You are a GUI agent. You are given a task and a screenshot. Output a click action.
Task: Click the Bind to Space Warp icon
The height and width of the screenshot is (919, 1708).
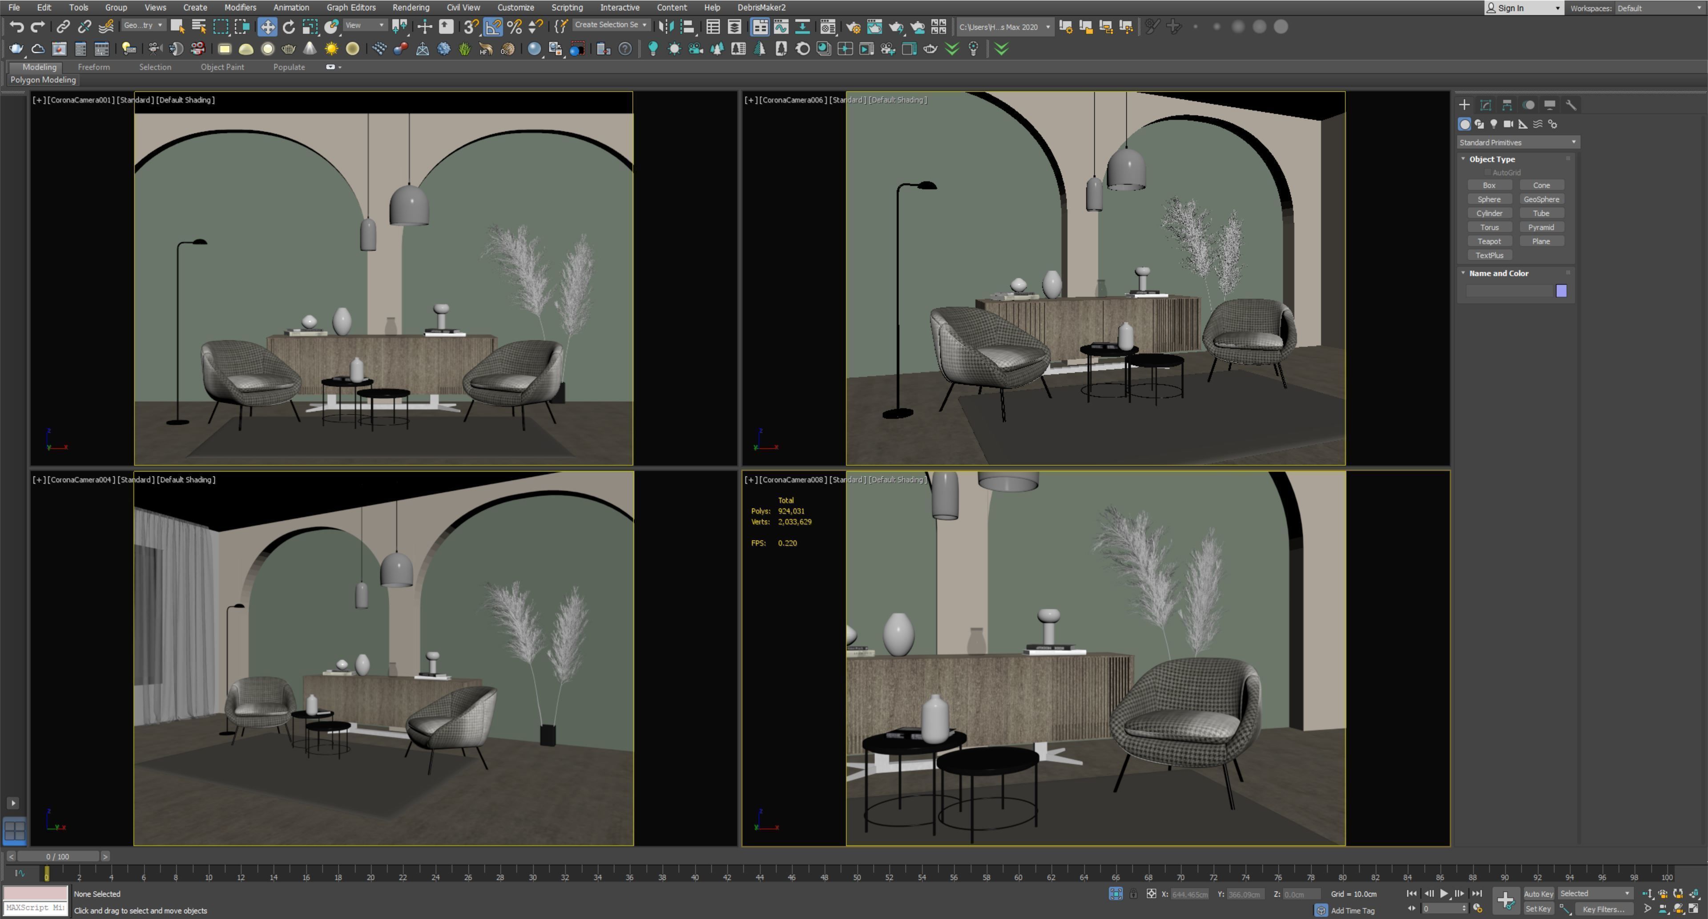tap(106, 27)
